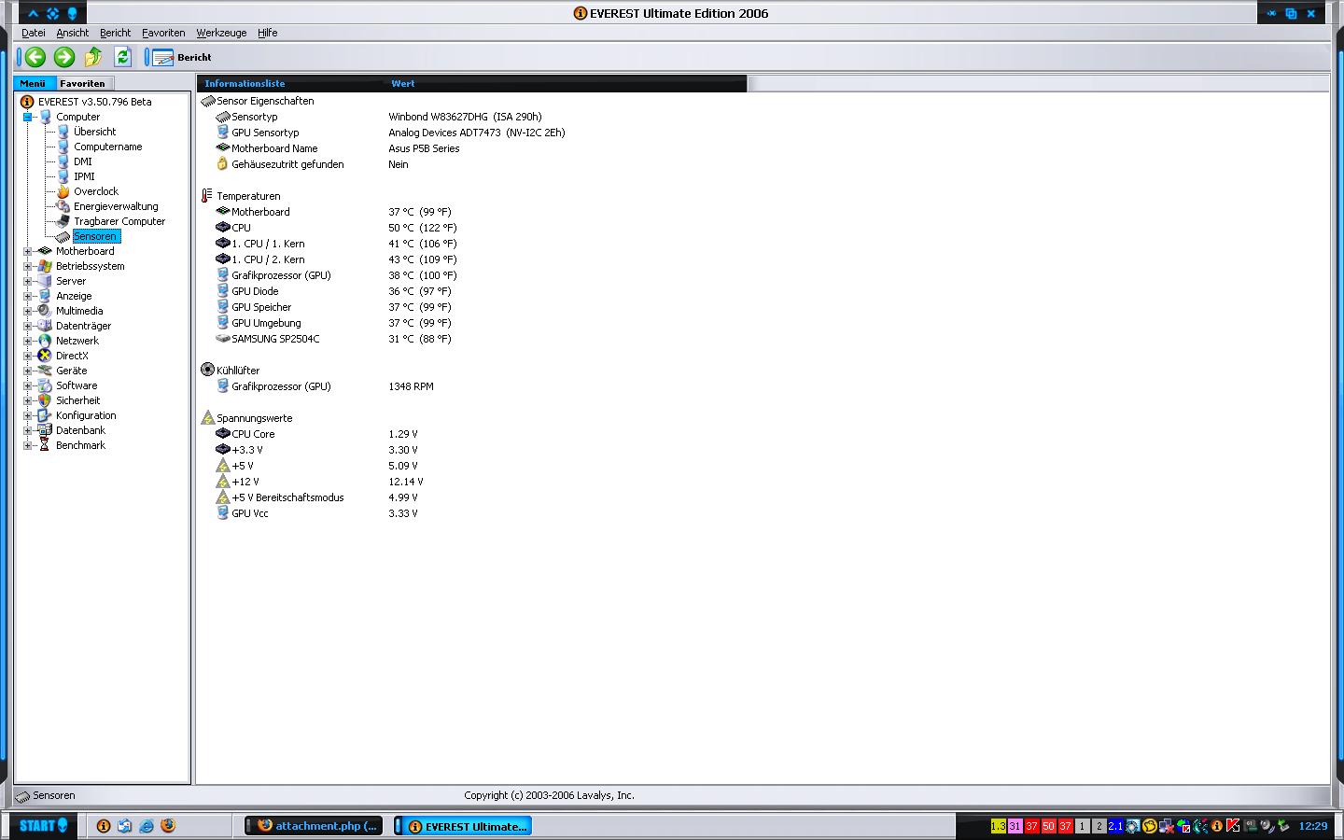Expand the Datenträger tree node
This screenshot has height=840, width=1344.
28,326
